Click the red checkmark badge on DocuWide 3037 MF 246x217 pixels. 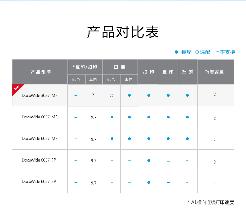[17, 89]
